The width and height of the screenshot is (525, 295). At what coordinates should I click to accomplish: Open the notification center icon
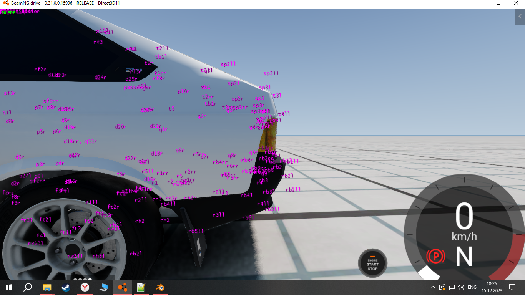coord(512,287)
